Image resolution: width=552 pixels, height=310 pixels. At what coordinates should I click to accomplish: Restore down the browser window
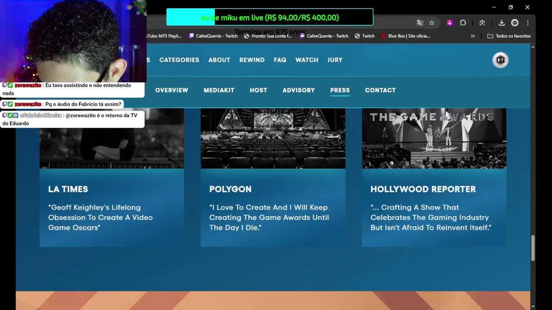pyautogui.click(x=511, y=7)
